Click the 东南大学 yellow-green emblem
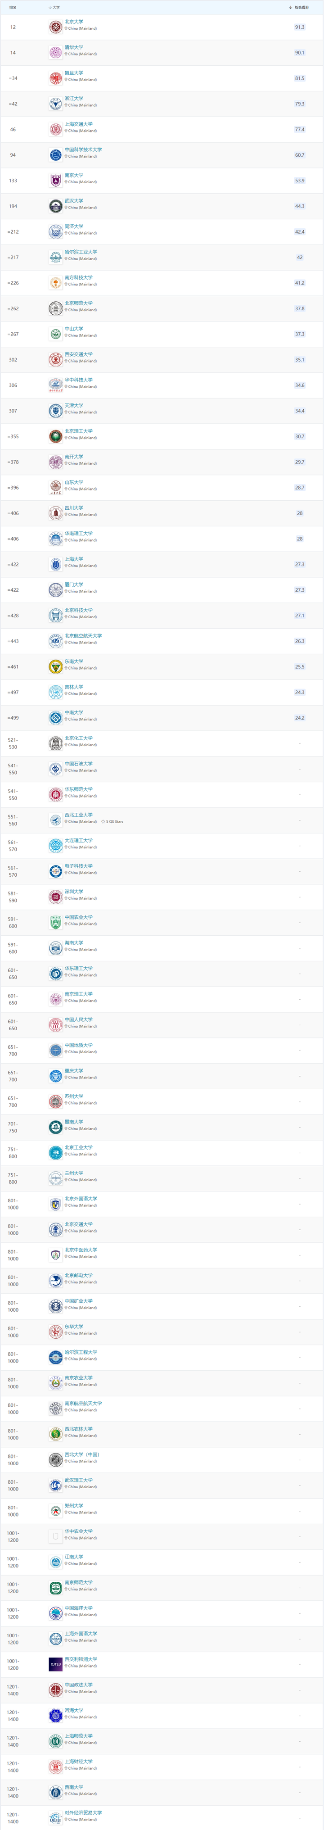Viewport: 324px width, 1830px height. [x=55, y=666]
